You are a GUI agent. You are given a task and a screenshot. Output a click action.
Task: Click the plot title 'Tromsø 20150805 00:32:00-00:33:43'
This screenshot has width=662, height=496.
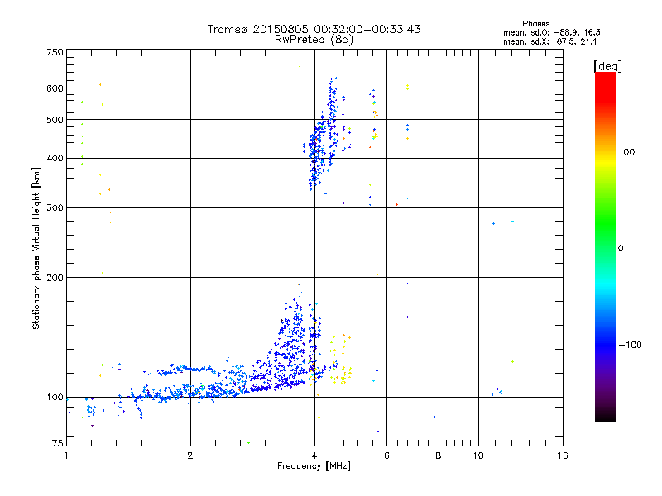pyautogui.click(x=314, y=29)
